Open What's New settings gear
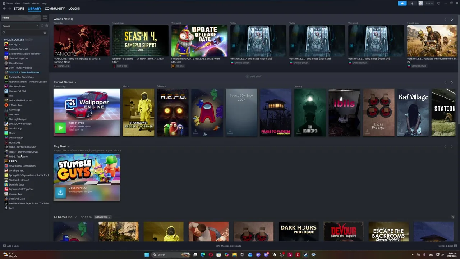This screenshot has width=460, height=259. click(72, 19)
